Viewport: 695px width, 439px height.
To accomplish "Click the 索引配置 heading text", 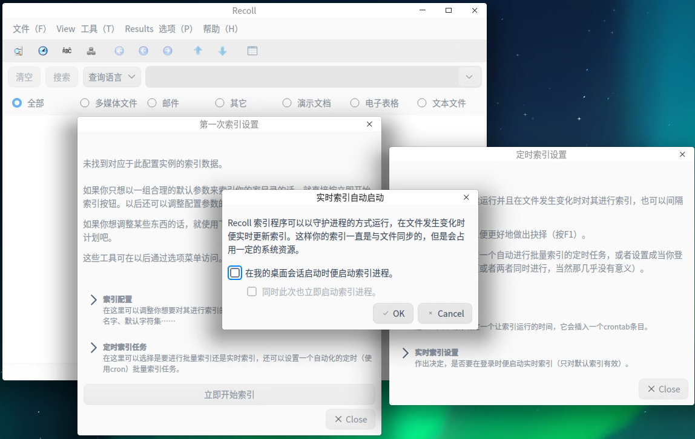I will (x=117, y=299).
